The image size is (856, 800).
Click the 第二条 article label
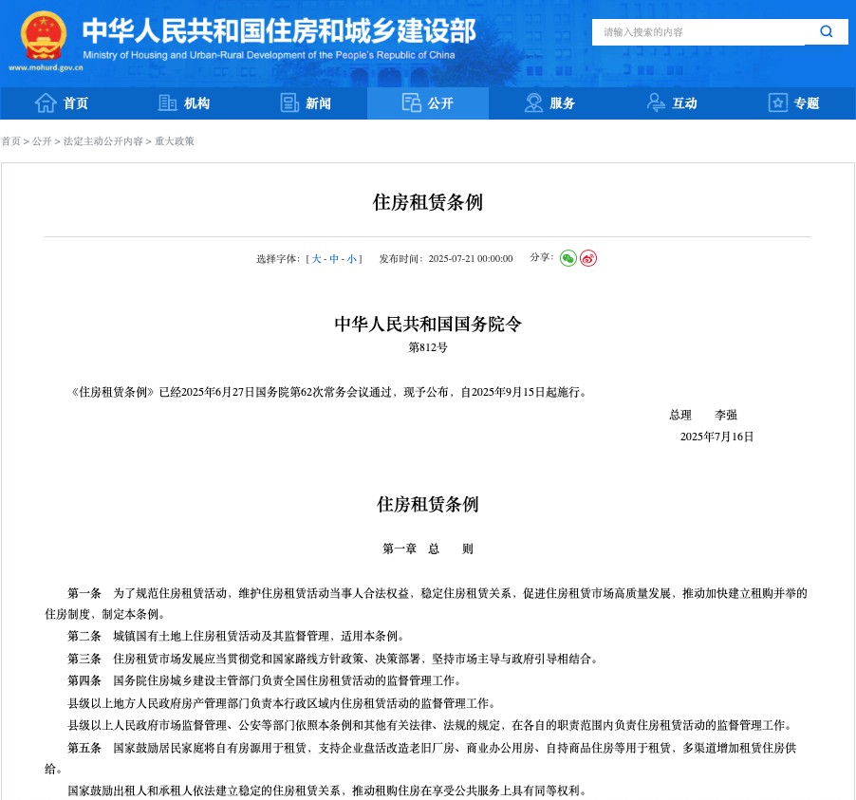pyautogui.click(x=84, y=636)
